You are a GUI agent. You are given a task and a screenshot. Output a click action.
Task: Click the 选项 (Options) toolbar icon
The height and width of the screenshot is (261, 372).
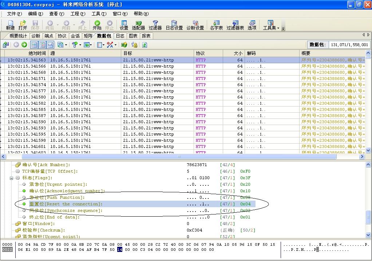pyautogui.click(x=252, y=25)
